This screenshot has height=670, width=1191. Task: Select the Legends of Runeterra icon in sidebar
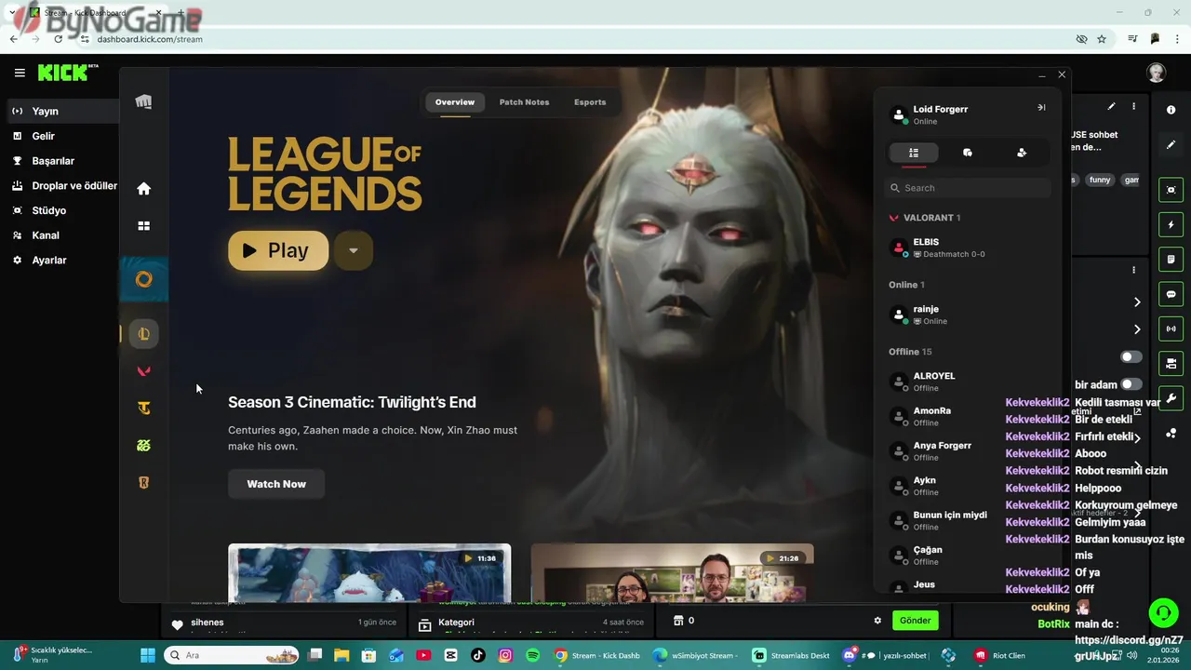143,483
